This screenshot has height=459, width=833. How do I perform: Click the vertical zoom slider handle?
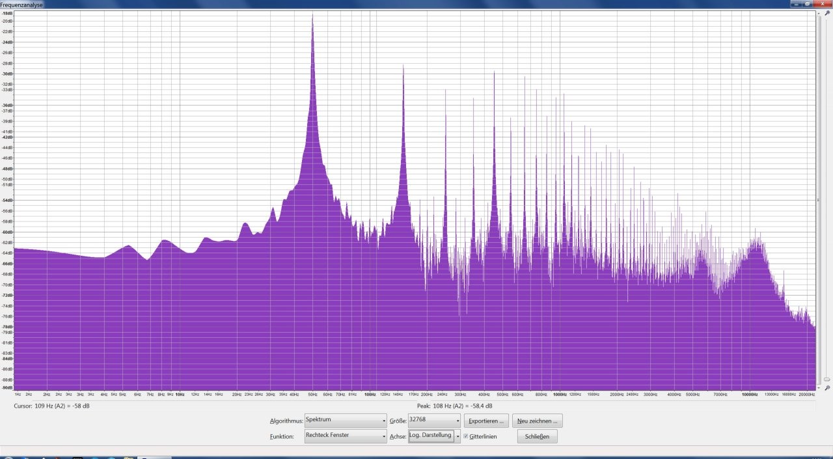pyautogui.click(x=826, y=379)
